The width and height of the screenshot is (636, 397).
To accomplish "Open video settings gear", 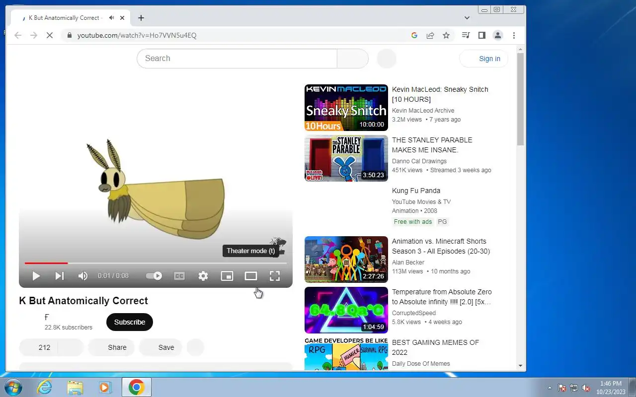I will pyautogui.click(x=203, y=276).
